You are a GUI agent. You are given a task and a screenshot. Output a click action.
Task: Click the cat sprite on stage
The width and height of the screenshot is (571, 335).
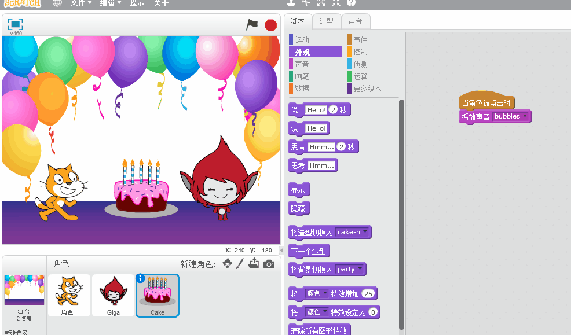tap(61, 192)
